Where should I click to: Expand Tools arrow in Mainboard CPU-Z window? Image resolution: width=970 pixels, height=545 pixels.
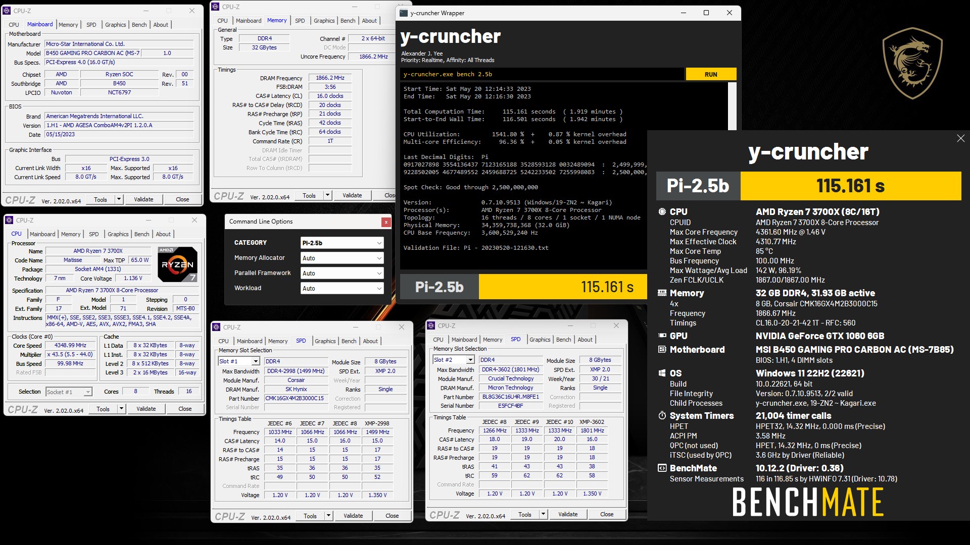click(119, 199)
